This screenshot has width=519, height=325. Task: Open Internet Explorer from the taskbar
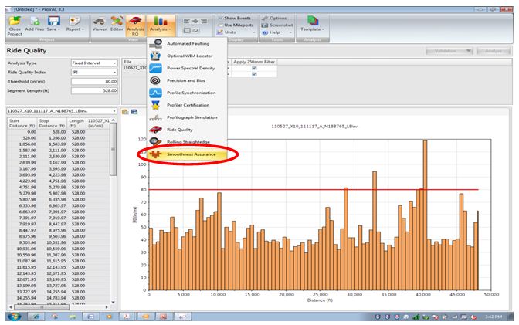tap(36, 317)
